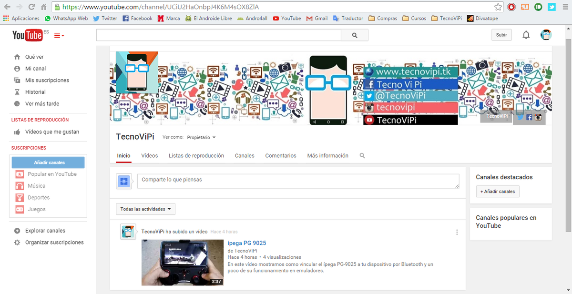Open the browser home page icon

(43, 7)
